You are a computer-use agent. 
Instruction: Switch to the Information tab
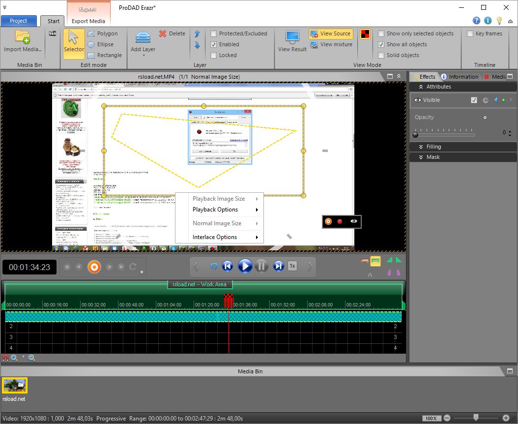[x=460, y=77]
